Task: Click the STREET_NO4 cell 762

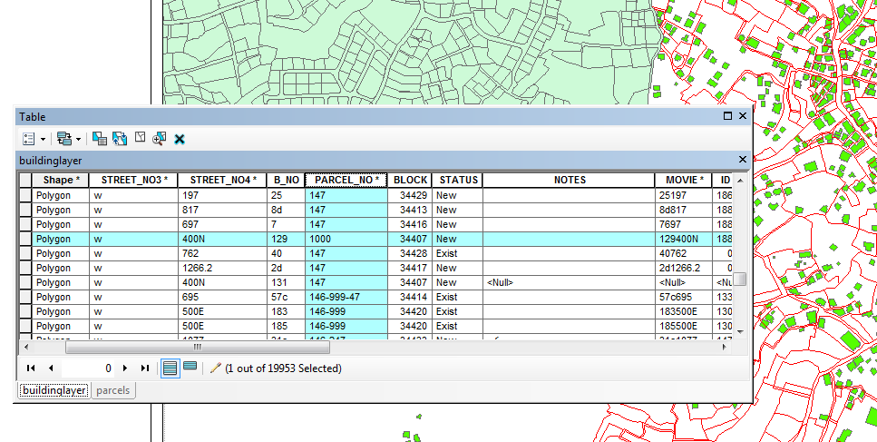Action: 222,253
